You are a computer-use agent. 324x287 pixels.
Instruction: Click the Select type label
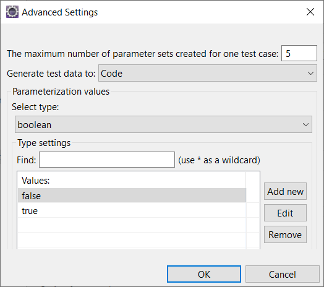(x=35, y=107)
